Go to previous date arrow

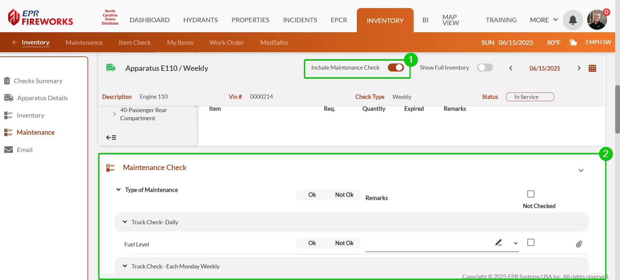pyautogui.click(x=511, y=68)
